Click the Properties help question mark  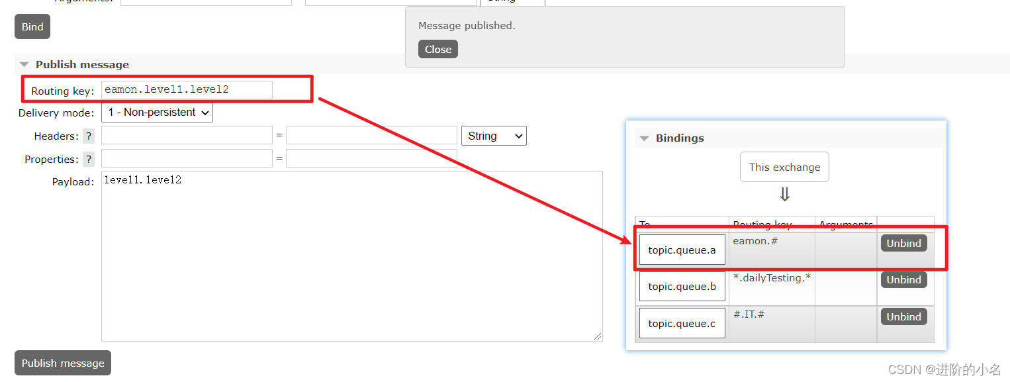tap(89, 160)
